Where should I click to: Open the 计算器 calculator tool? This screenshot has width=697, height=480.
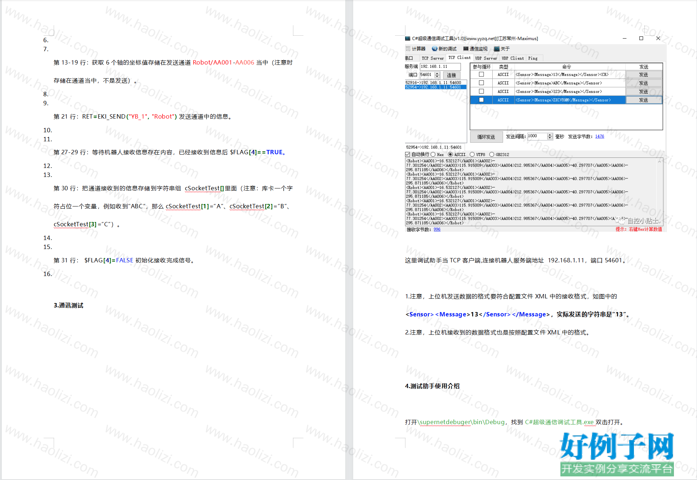[x=416, y=49]
